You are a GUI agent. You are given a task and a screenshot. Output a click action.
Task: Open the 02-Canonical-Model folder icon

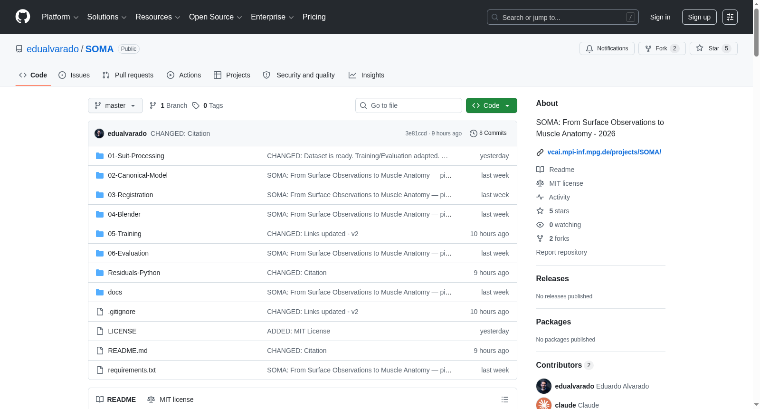[100, 175]
